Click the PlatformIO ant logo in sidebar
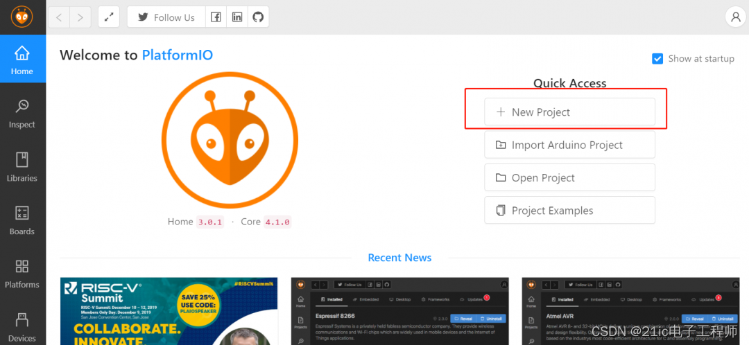749x345 pixels. [x=22, y=17]
